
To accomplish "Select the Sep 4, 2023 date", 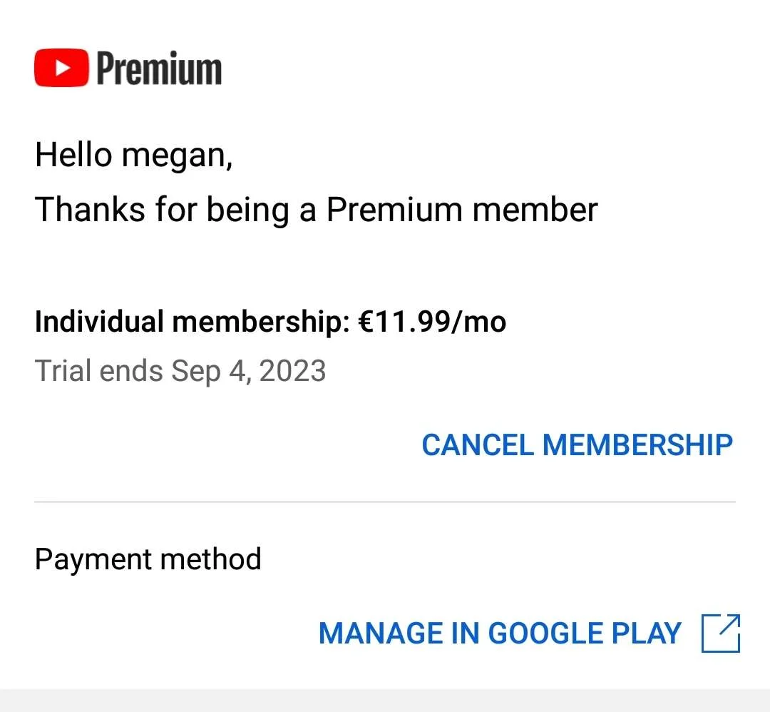I will pyautogui.click(x=248, y=372).
